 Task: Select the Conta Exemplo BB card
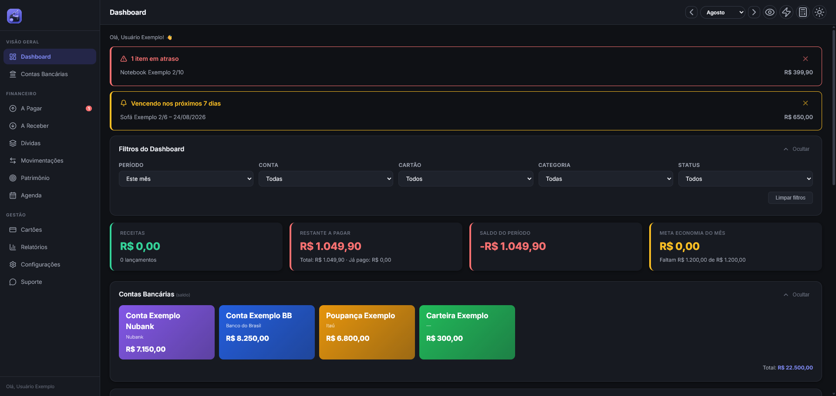pos(267,332)
